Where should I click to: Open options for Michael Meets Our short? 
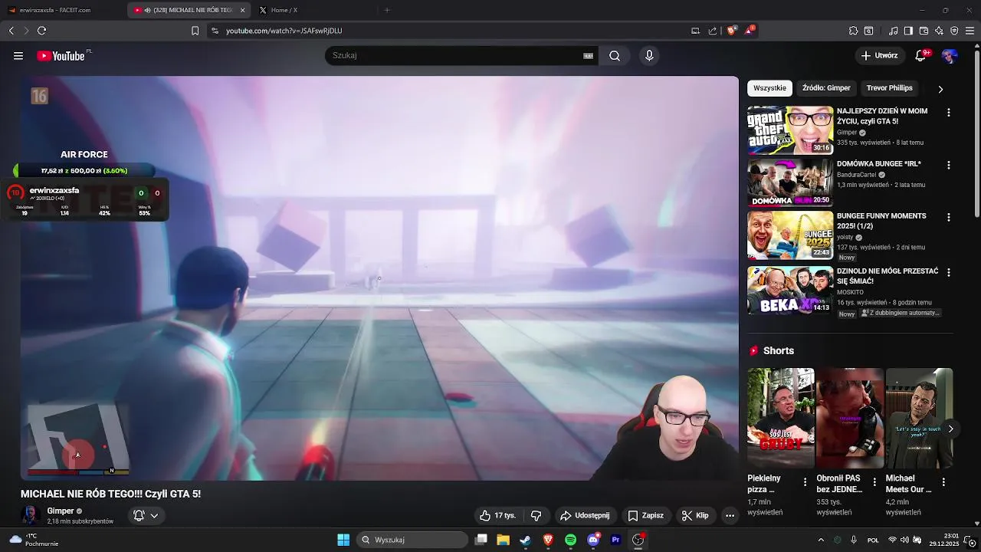943,482
